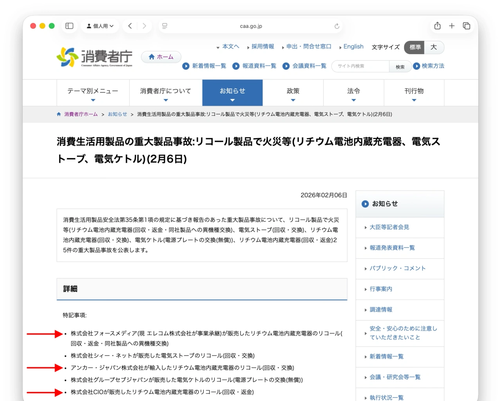Open the 検索方法 help via its blue arrow icon

click(417, 66)
